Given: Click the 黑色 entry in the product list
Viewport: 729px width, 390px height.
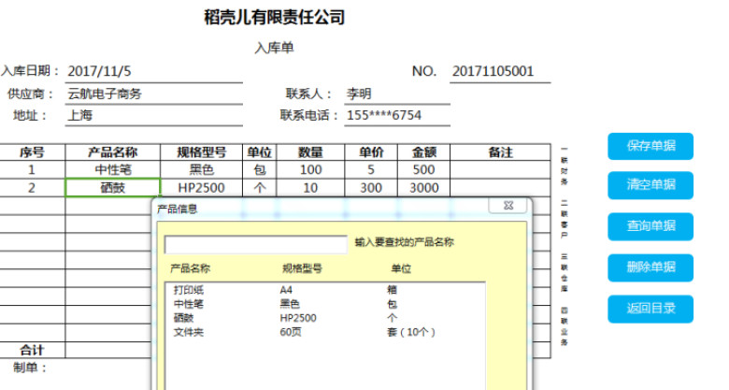Looking at the screenshot, I should [290, 304].
